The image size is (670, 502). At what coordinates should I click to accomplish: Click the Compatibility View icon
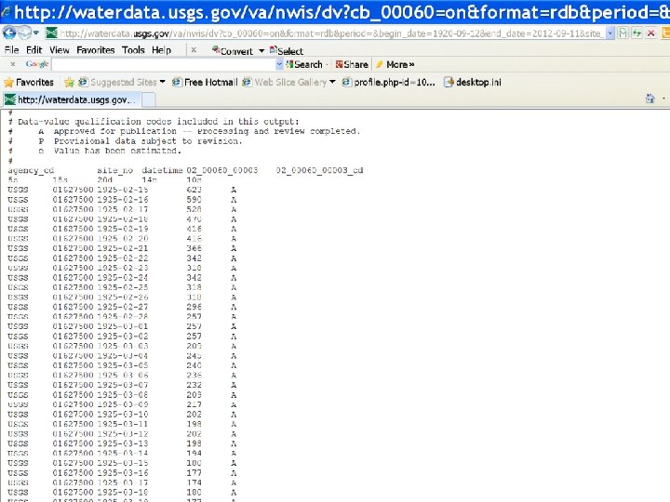[x=623, y=33]
